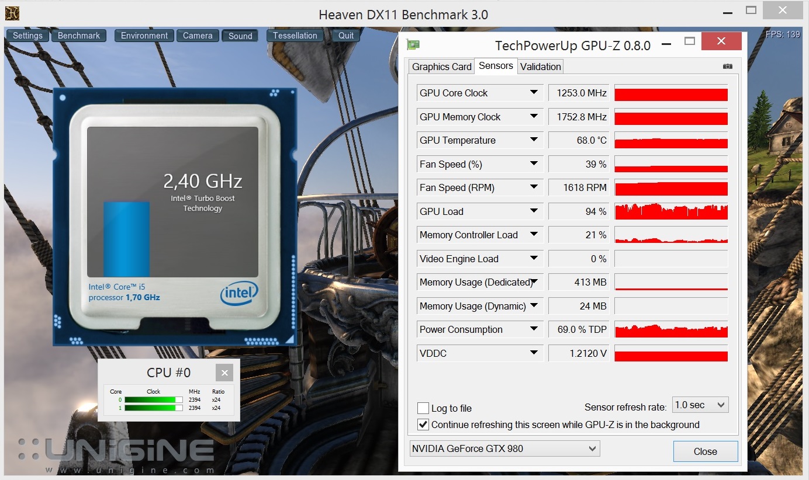Toggle the Sound button in Heaven
The image size is (809, 480).
point(240,36)
